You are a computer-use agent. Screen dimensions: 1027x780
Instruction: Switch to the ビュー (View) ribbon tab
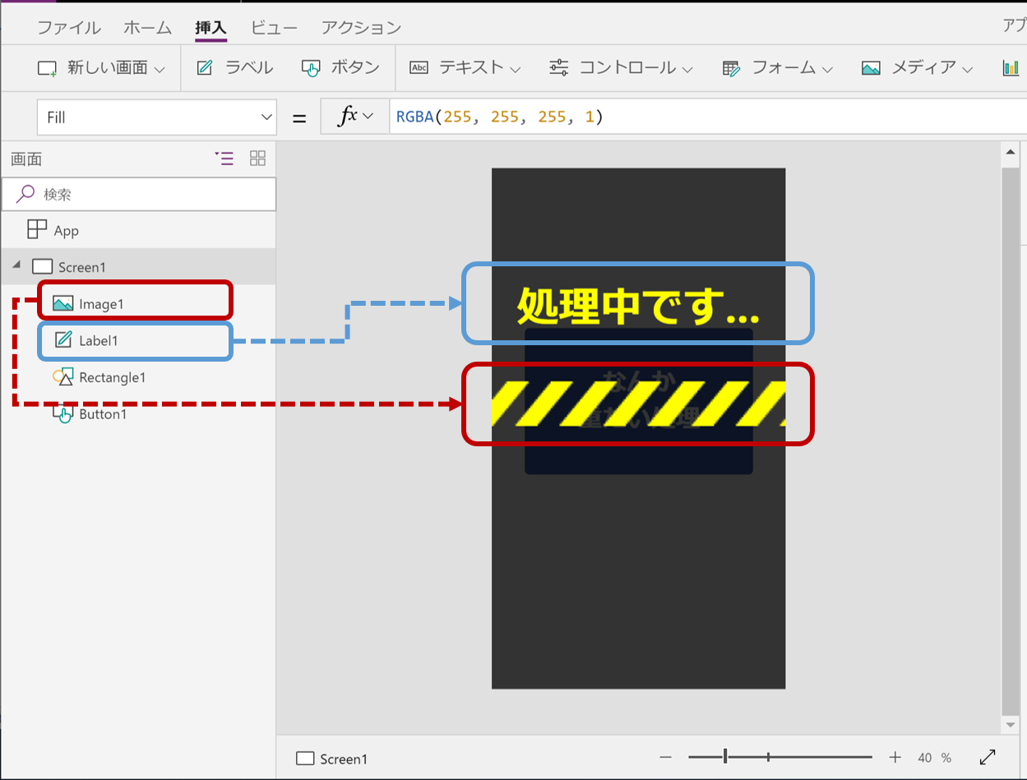tap(274, 27)
